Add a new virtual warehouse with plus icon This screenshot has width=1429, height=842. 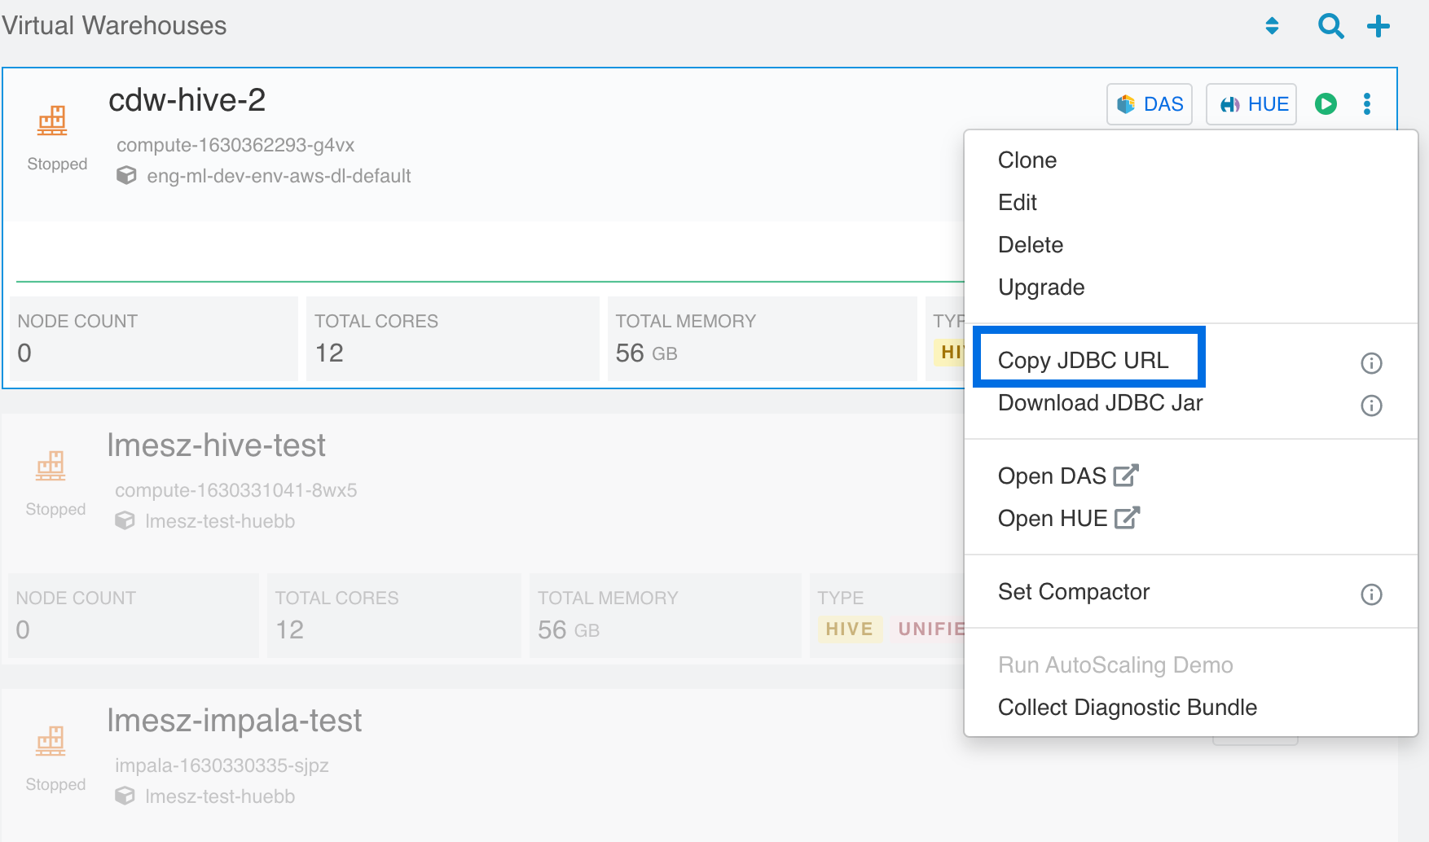[1378, 26]
